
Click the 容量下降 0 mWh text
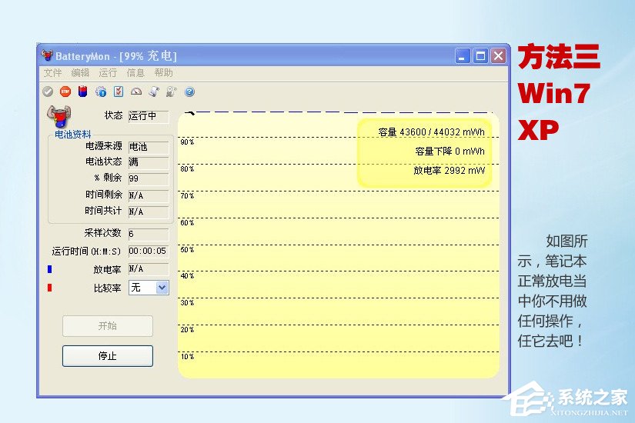[x=450, y=152]
